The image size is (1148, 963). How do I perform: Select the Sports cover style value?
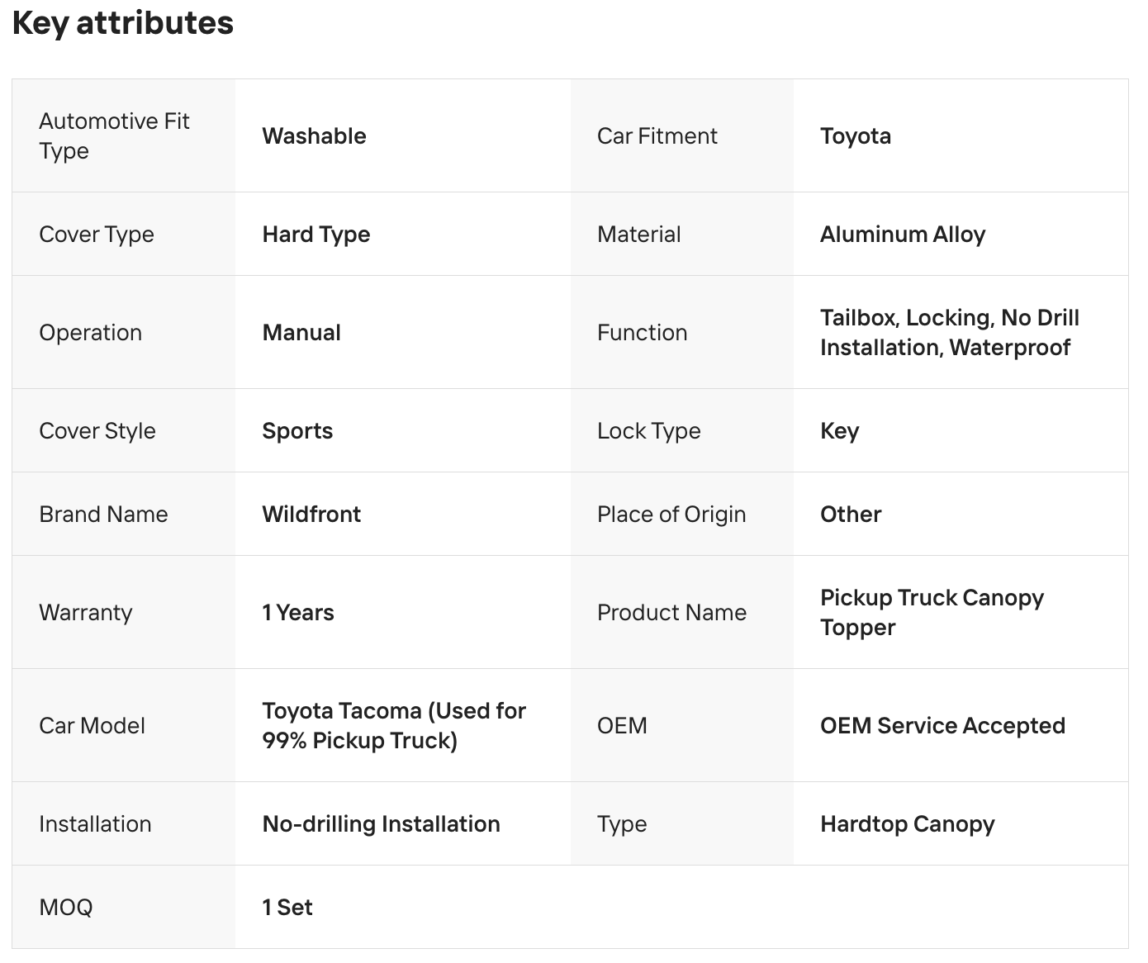click(x=297, y=431)
